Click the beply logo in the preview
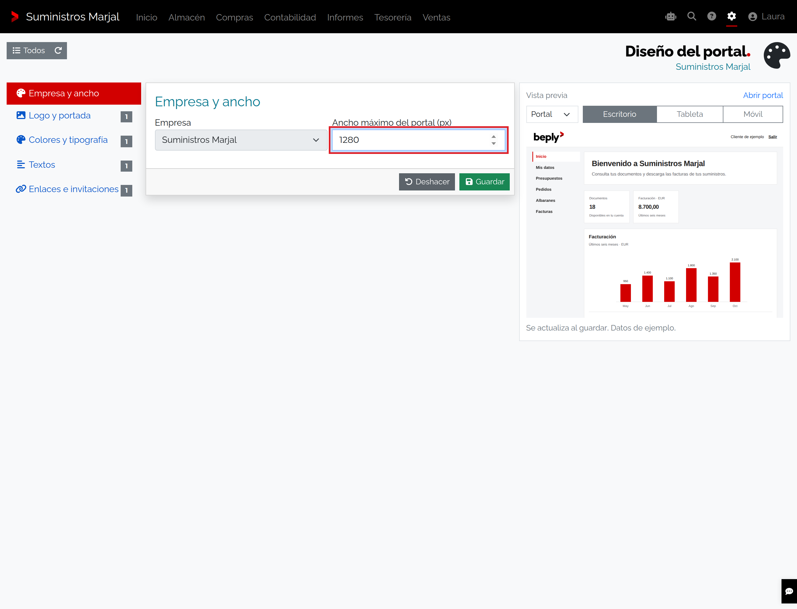Screen dimensions: 797x609 548,137
